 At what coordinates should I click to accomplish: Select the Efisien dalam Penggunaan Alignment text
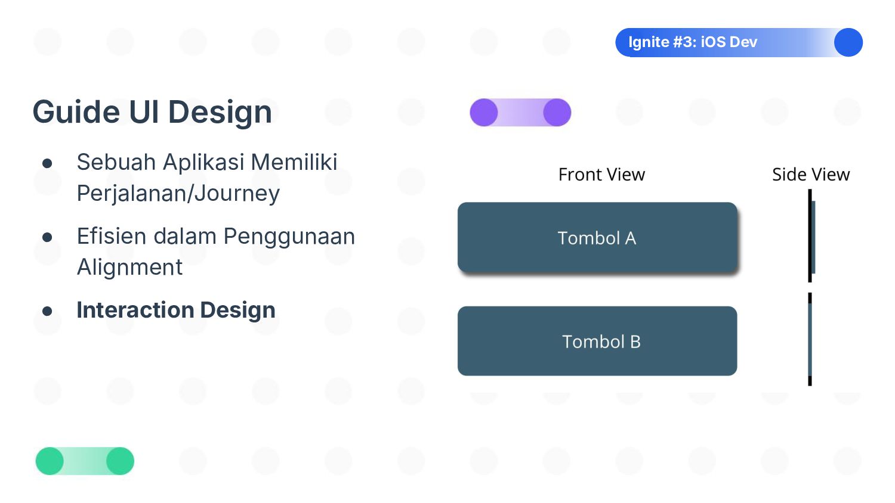click(216, 251)
